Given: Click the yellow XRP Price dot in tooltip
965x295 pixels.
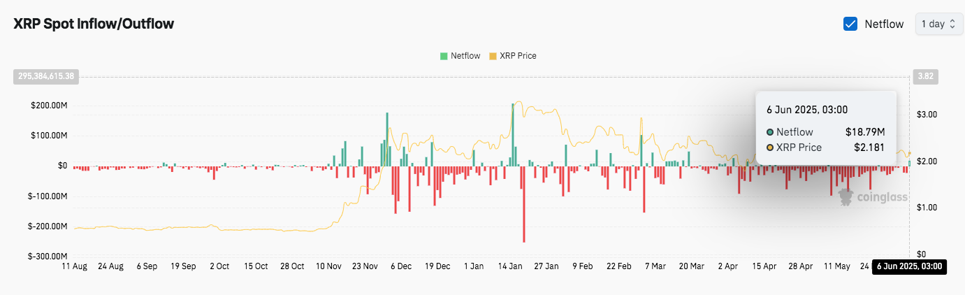Looking at the screenshot, I should pos(769,147).
